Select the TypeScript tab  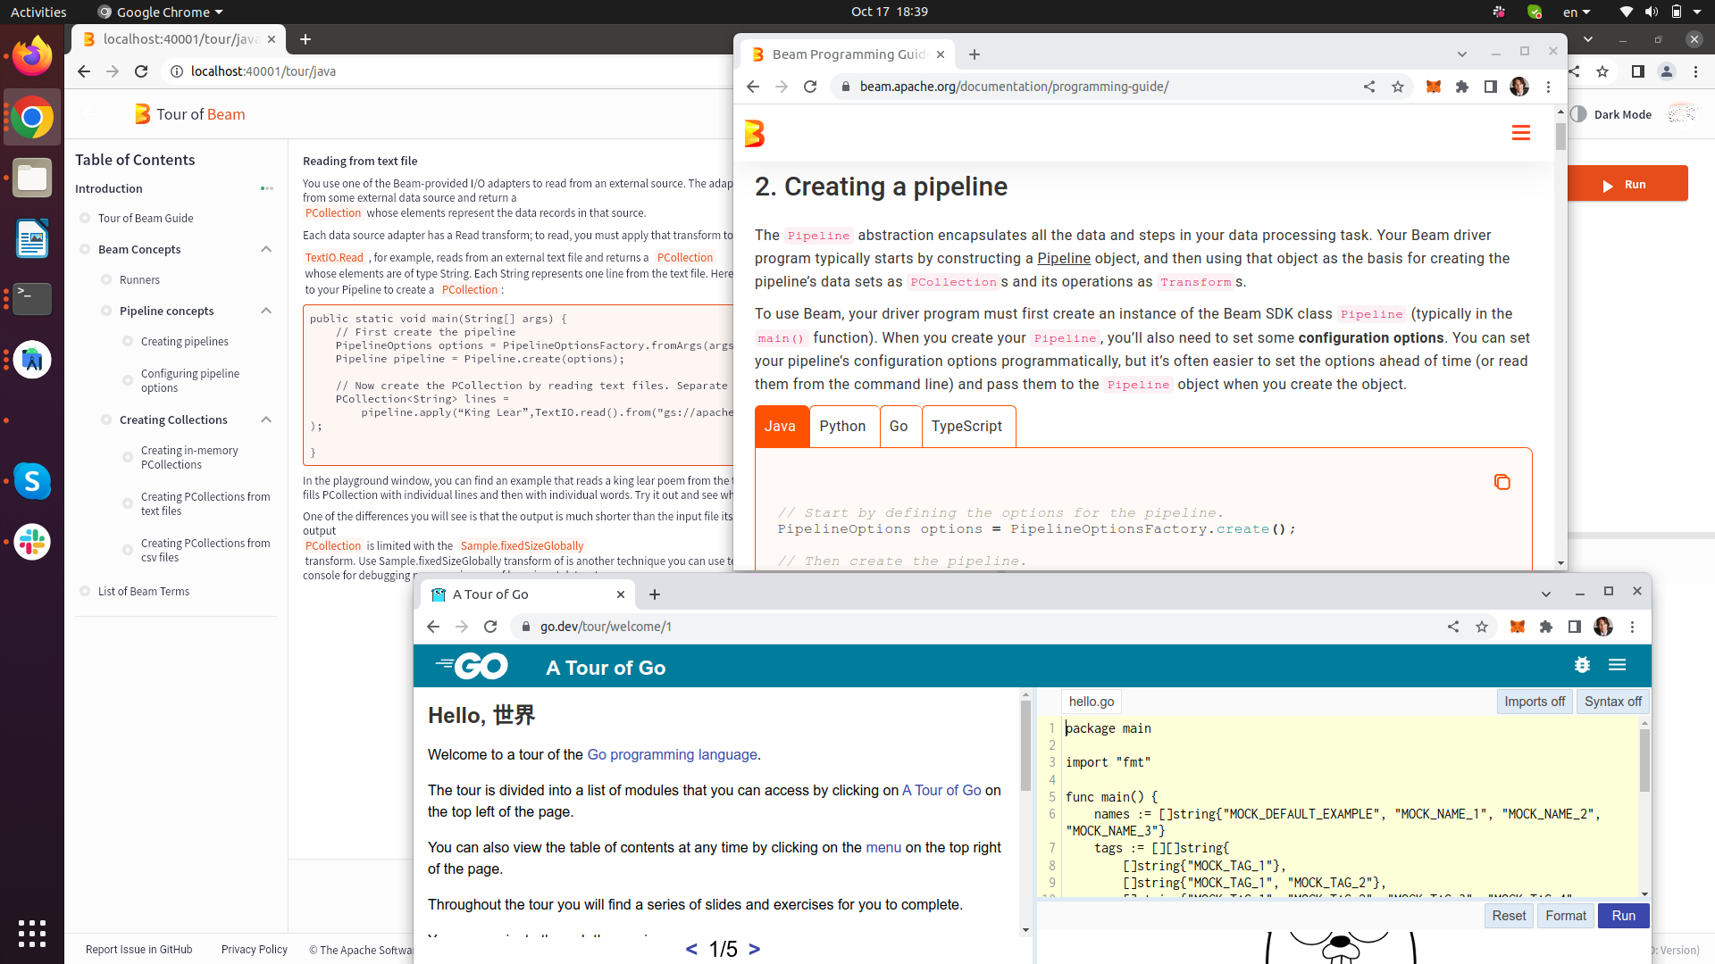pyautogui.click(x=968, y=426)
